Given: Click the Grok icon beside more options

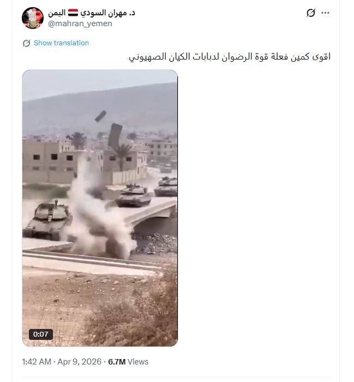Looking at the screenshot, I should tap(311, 13).
